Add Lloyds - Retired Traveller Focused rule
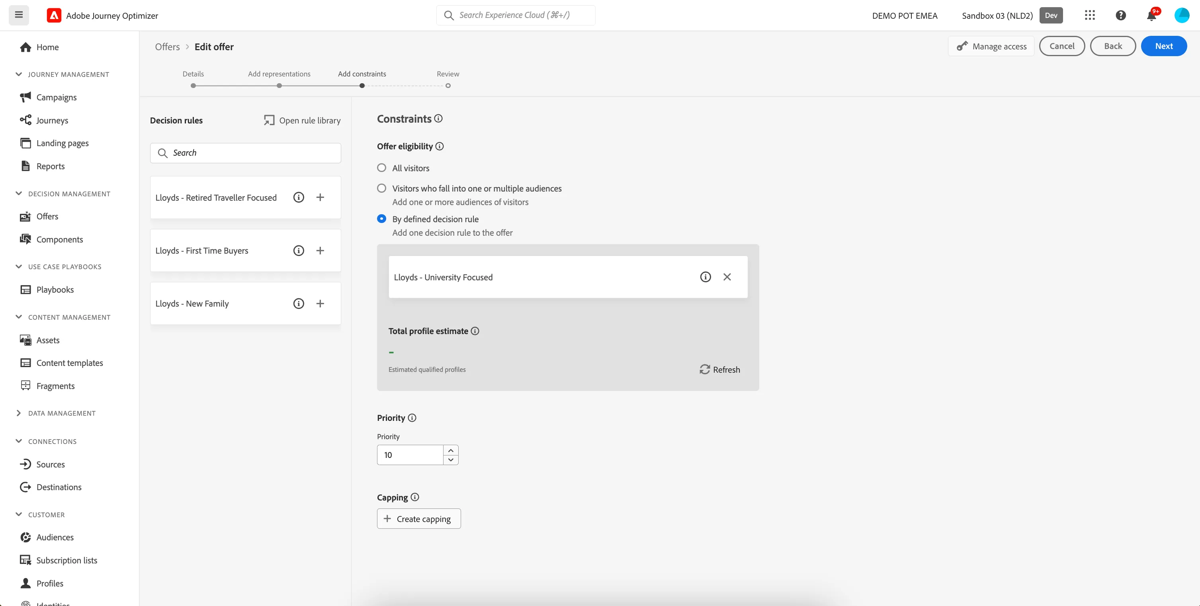The width and height of the screenshot is (1200, 606). [320, 197]
